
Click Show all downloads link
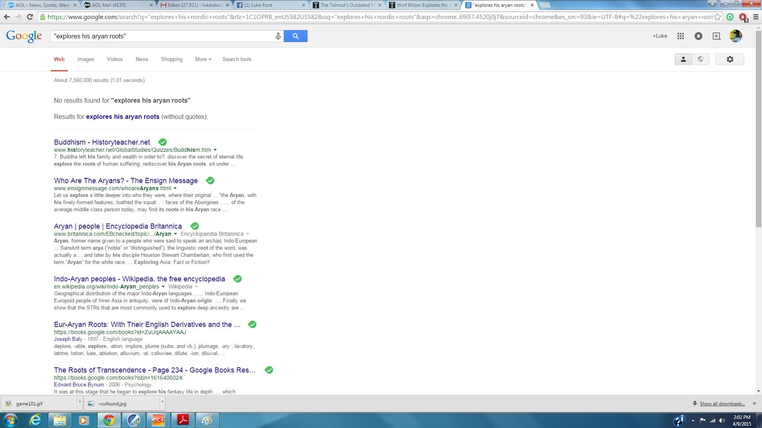(x=722, y=403)
